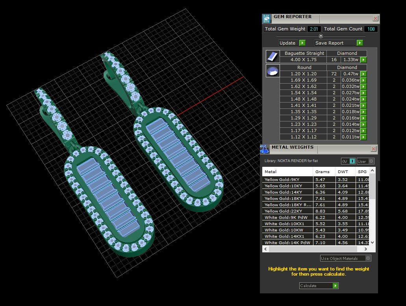Image resolution: width=406 pixels, height=306 pixels.
Task: Click the metal list scroll down arrow
Action: pos(373,243)
